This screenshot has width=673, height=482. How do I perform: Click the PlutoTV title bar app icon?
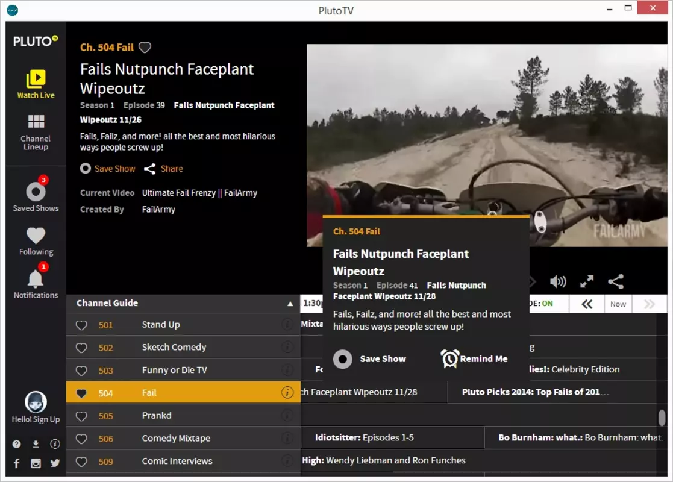[13, 10]
